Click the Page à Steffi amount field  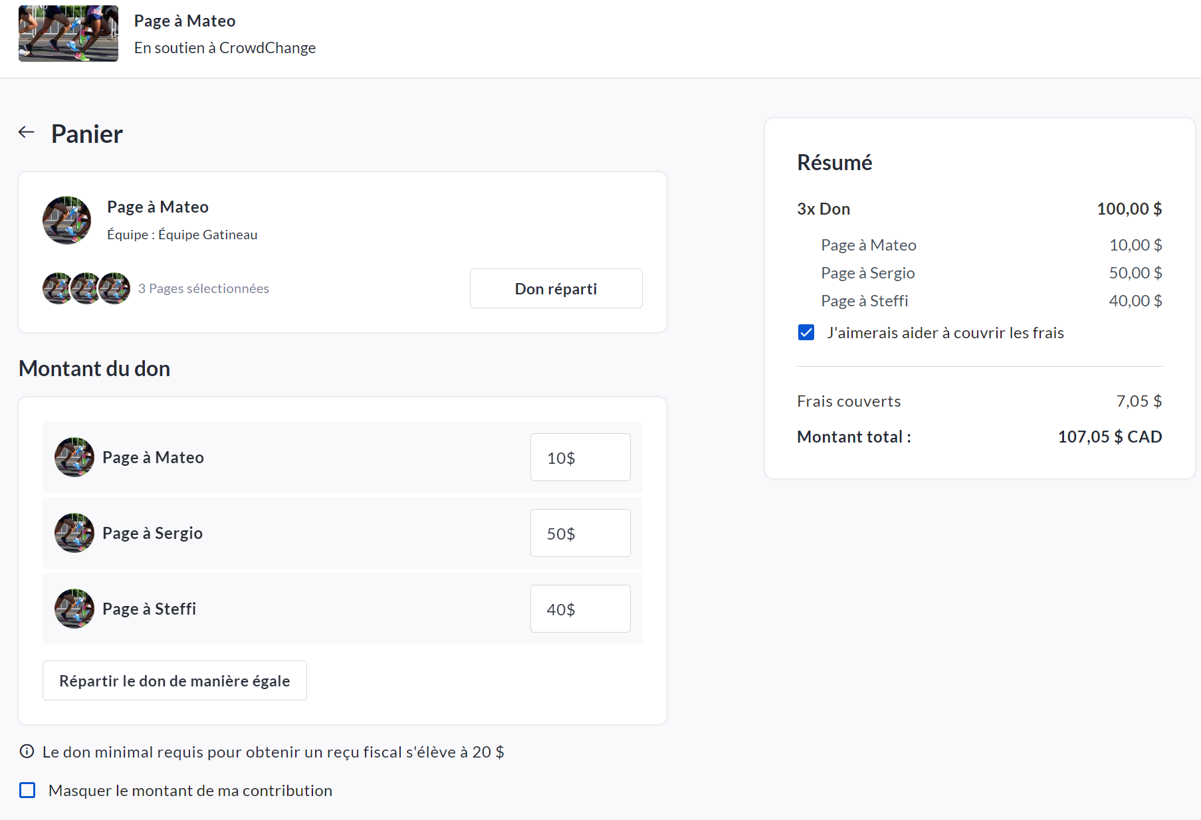[580, 609]
